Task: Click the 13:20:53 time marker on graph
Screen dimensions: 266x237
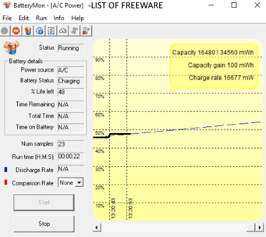Action: click(130, 209)
